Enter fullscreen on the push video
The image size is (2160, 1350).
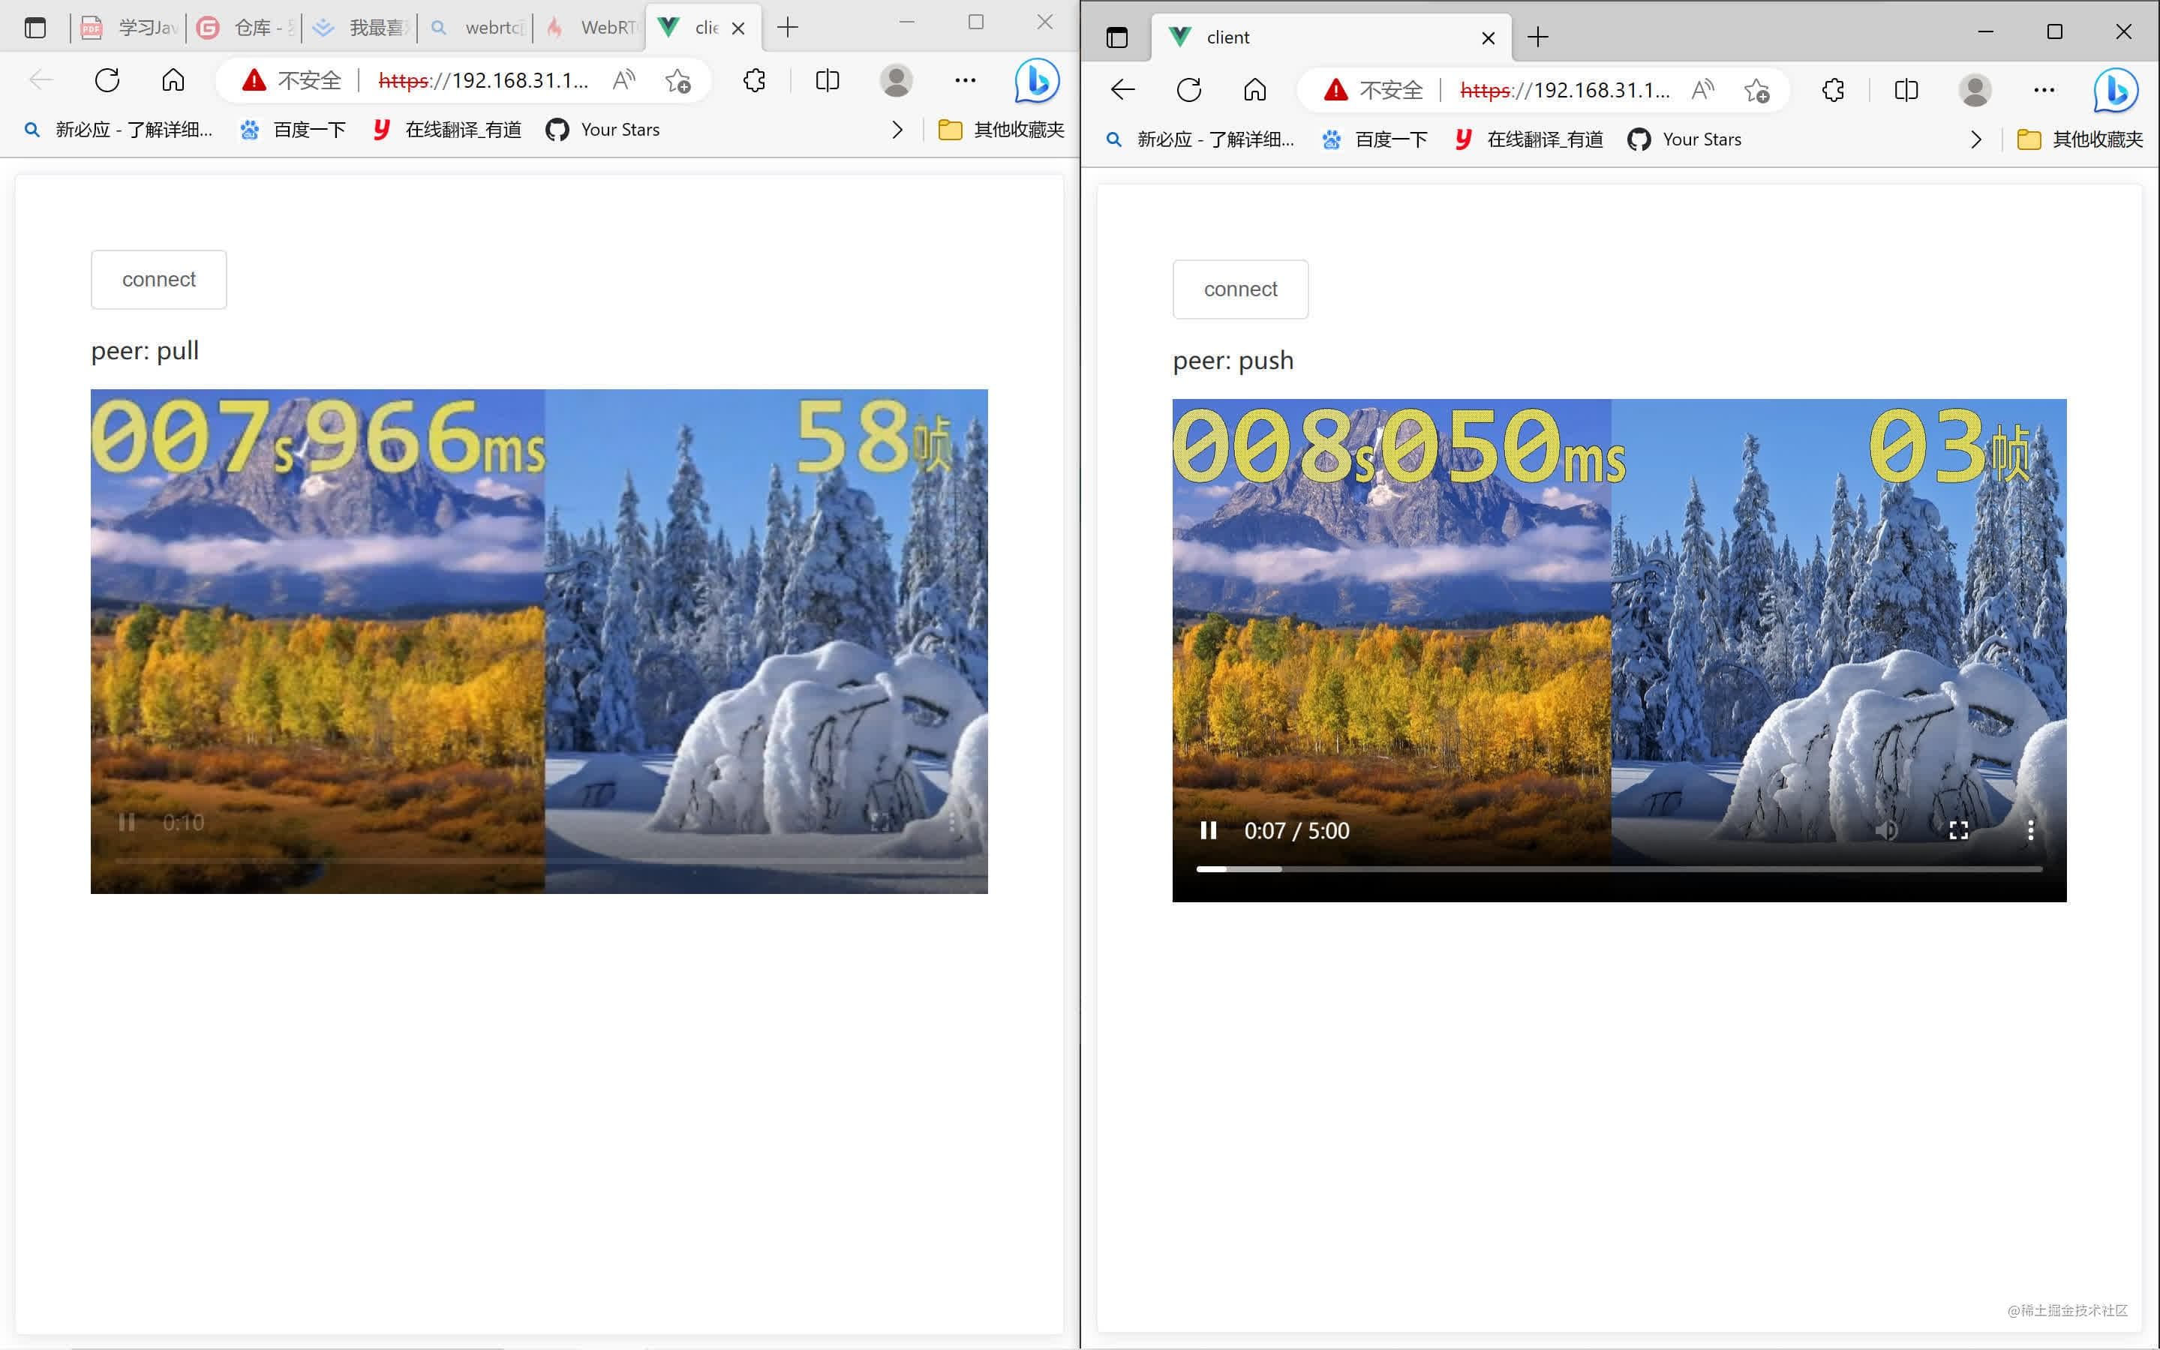[x=1958, y=830]
